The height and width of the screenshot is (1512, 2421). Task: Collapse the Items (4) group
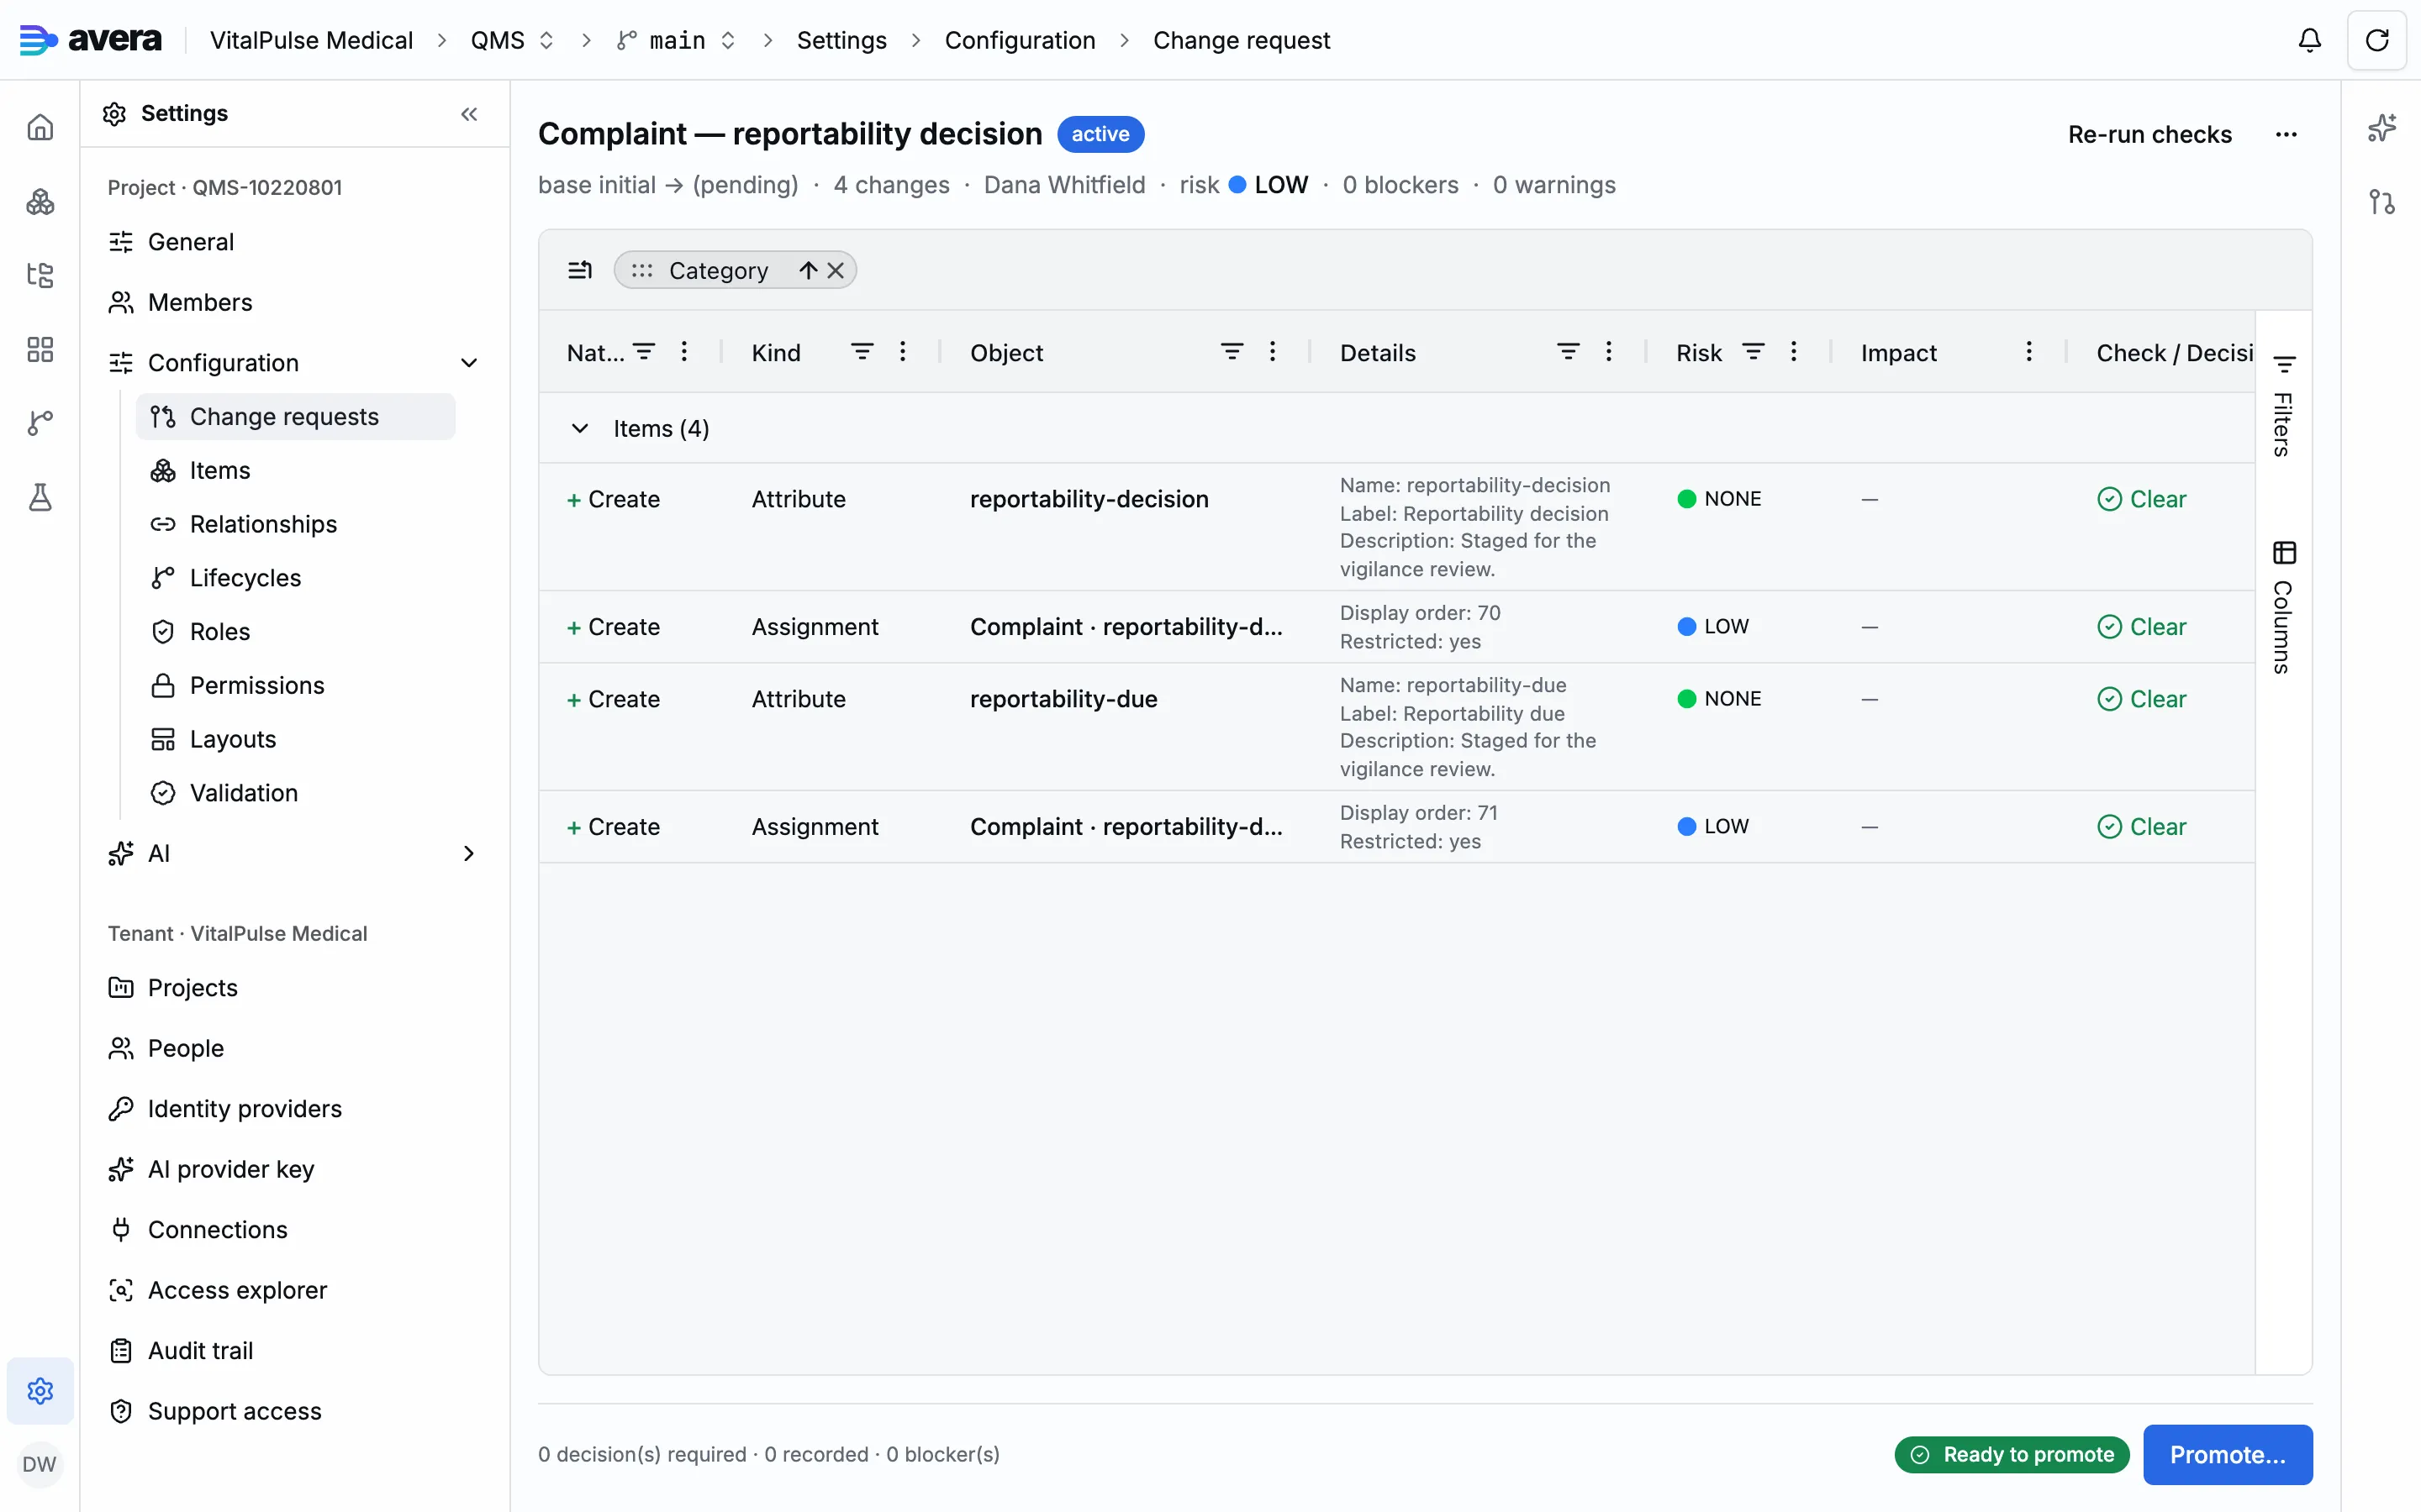pos(579,428)
